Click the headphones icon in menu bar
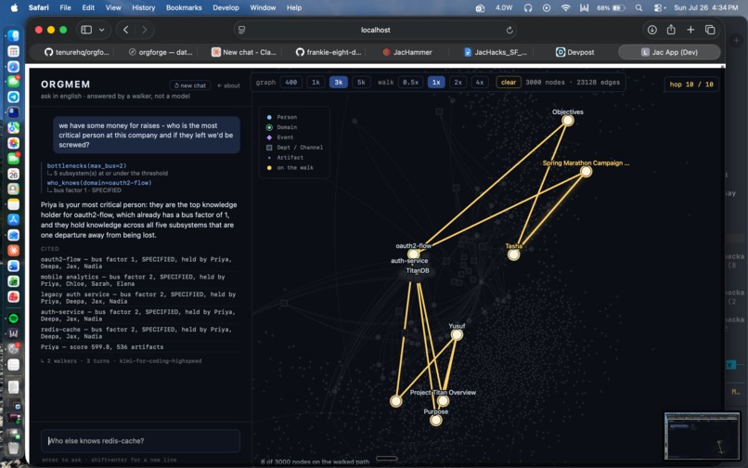Viewport: 748px width, 468px height. [528, 7]
